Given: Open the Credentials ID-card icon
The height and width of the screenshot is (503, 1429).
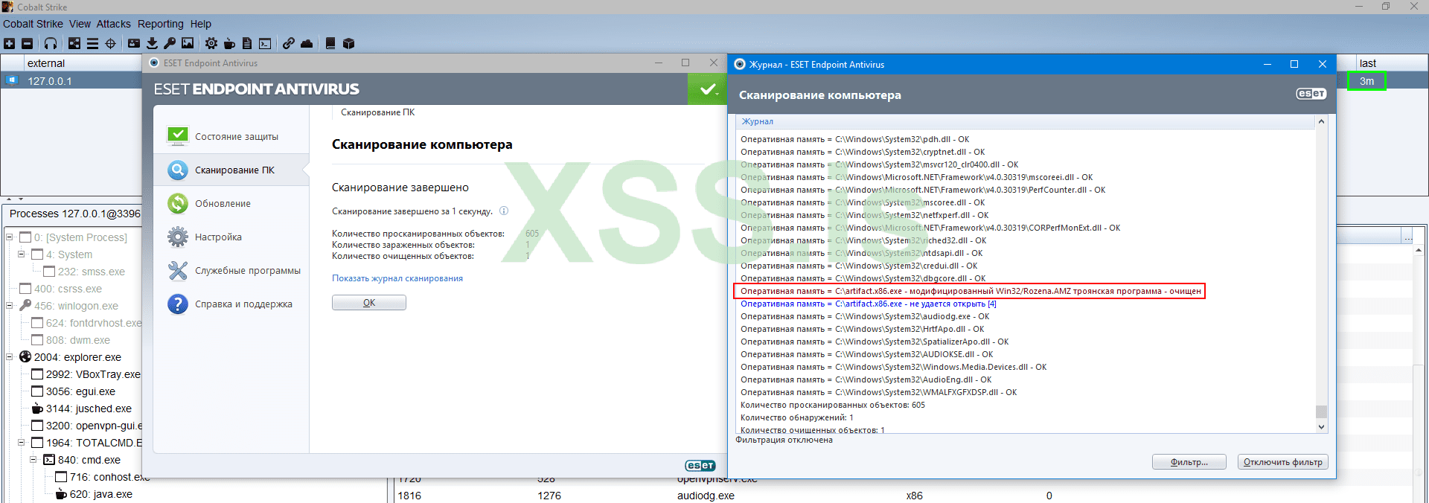Looking at the screenshot, I should click(x=134, y=43).
